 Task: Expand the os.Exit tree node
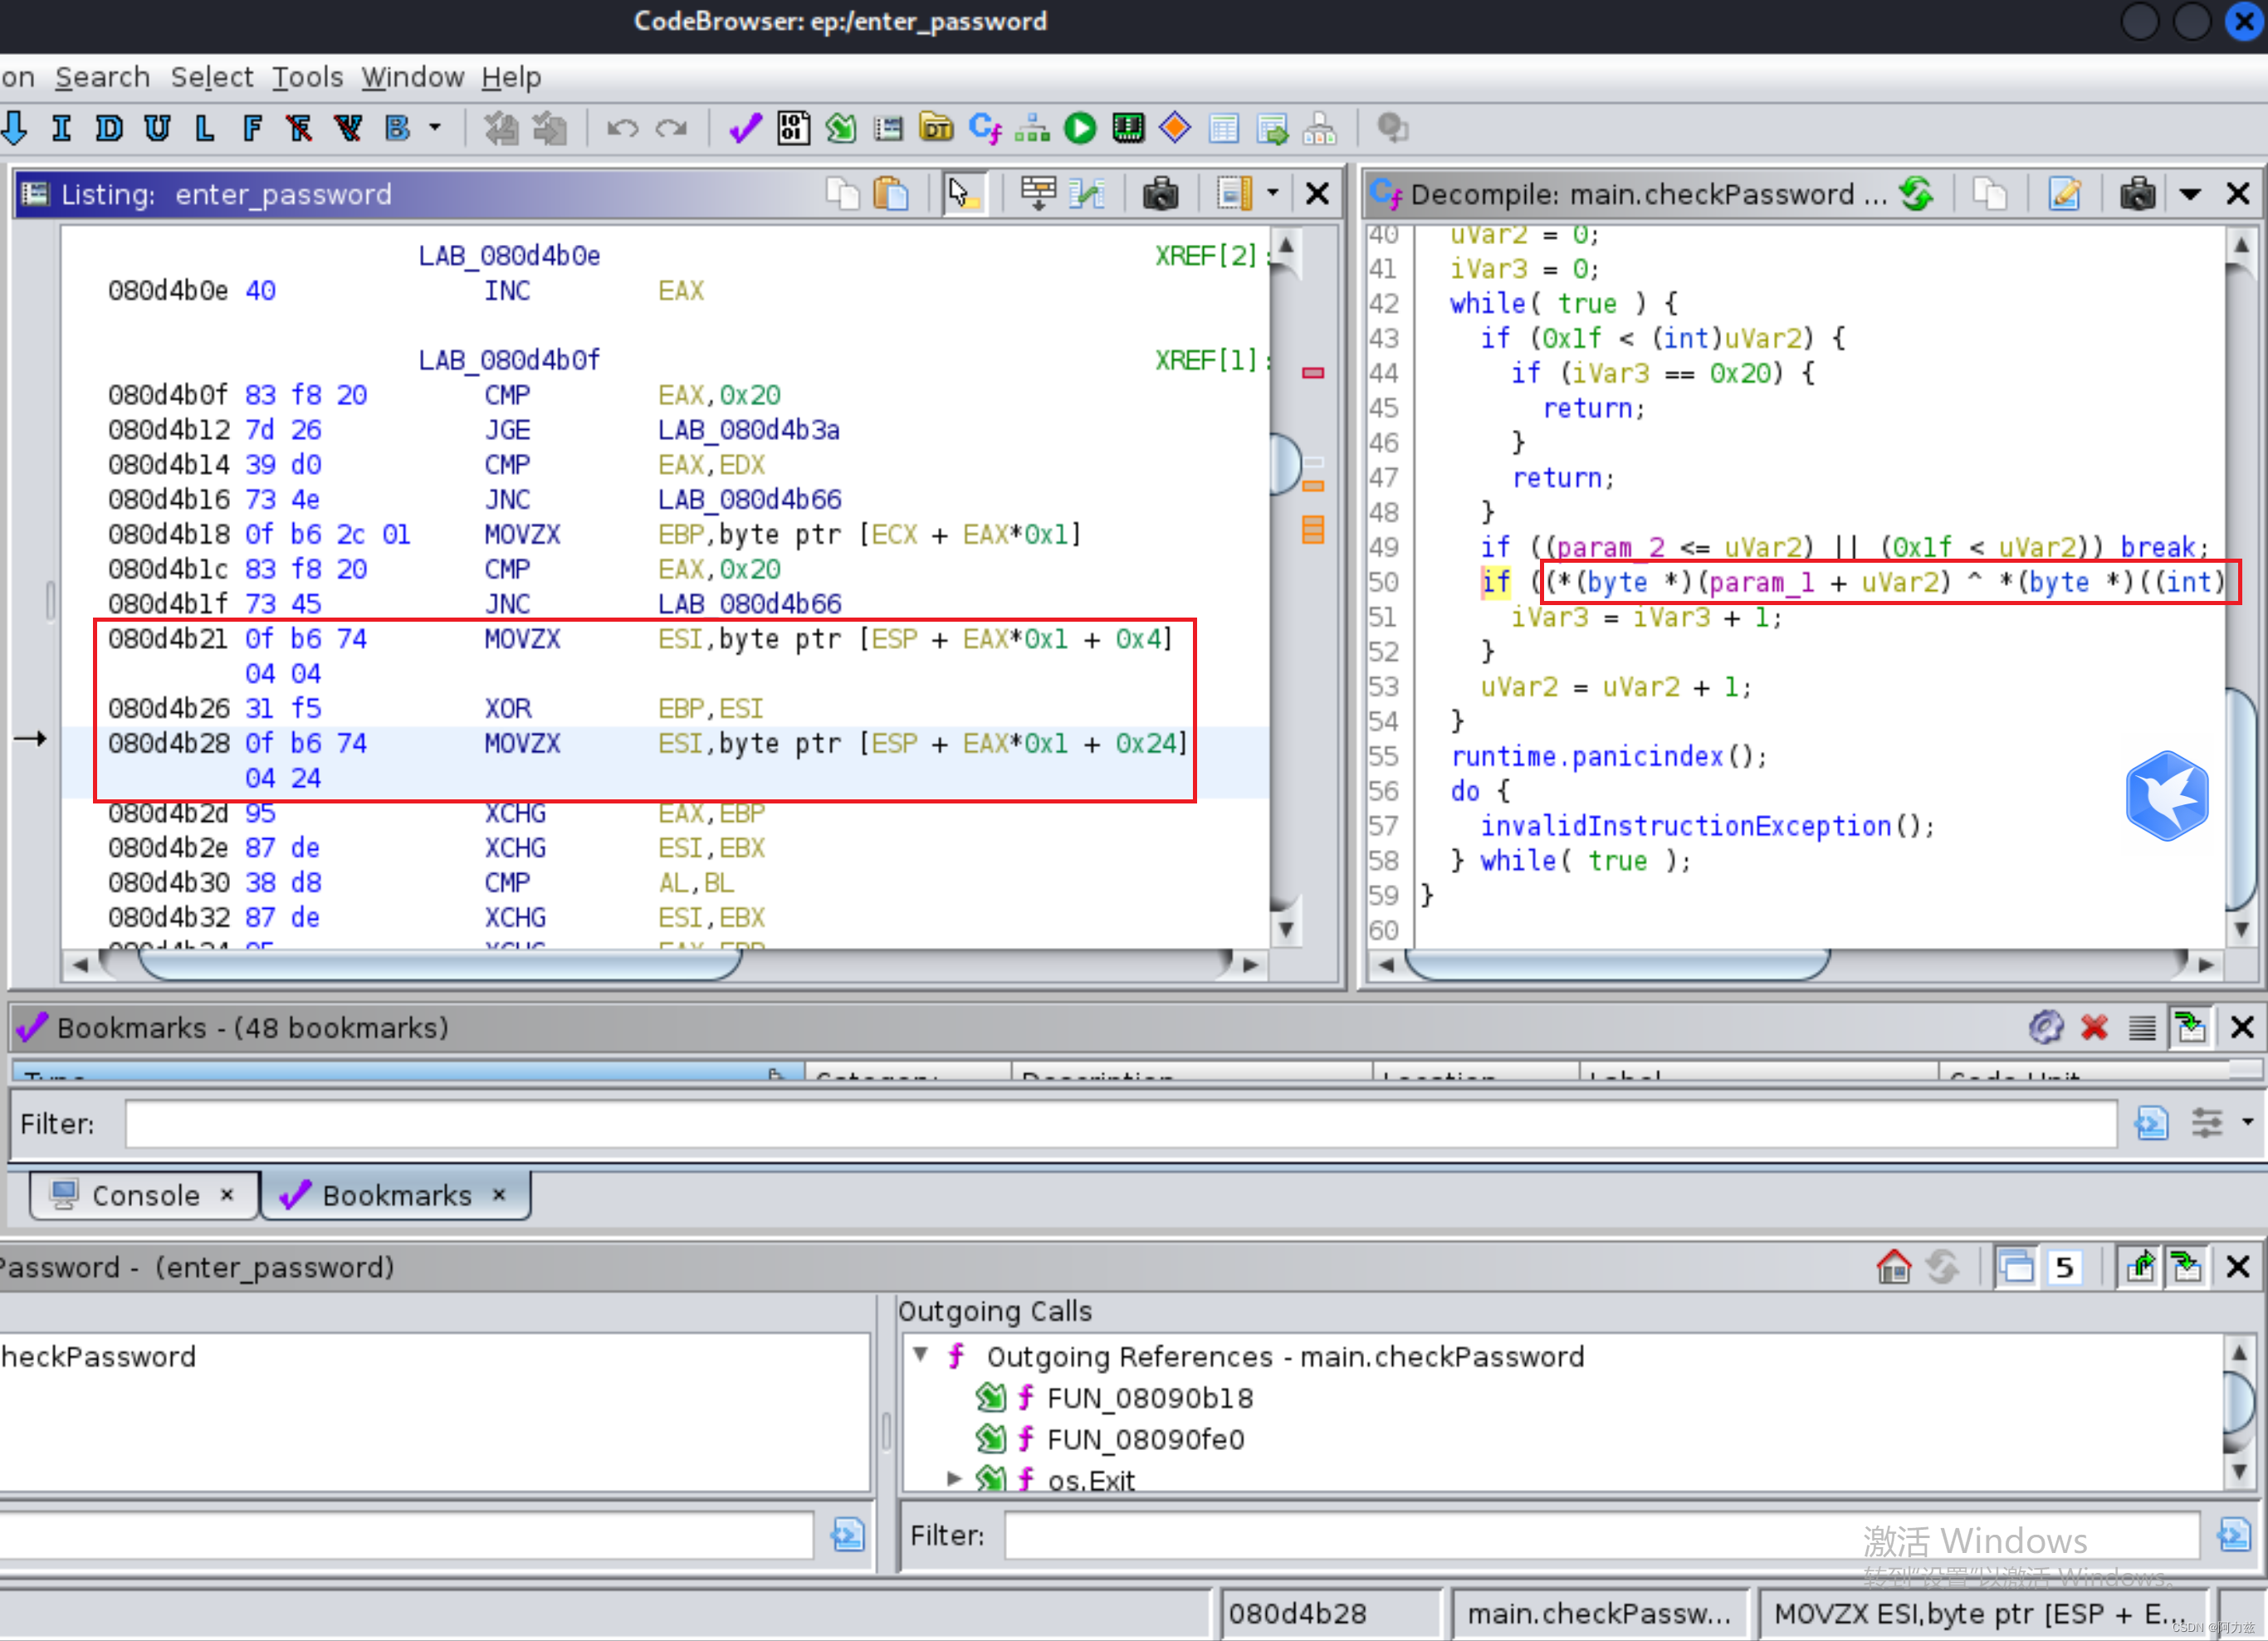coord(953,1477)
